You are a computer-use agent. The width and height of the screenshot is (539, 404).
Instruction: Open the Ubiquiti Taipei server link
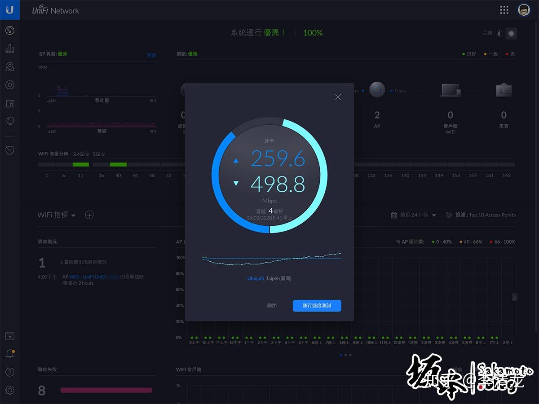[255, 278]
